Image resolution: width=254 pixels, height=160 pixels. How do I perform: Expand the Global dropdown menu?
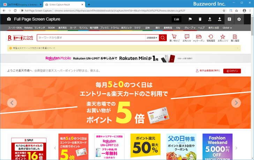(227, 28)
